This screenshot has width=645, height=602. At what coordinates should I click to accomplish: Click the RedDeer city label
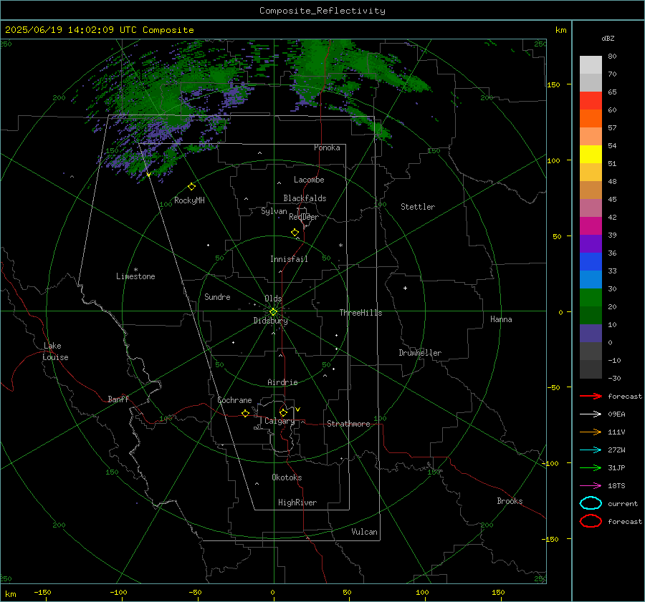point(304,217)
